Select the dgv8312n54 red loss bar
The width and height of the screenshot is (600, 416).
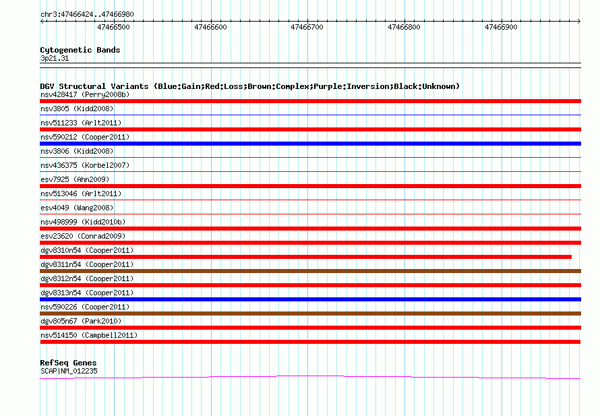[310, 285]
